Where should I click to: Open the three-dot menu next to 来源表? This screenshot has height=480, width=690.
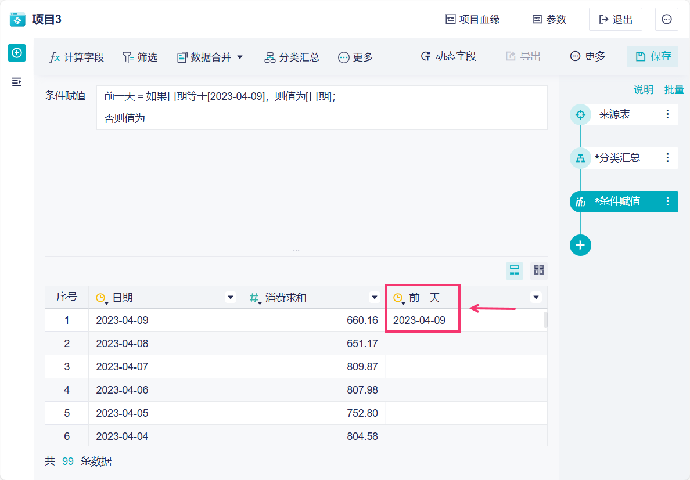point(667,114)
